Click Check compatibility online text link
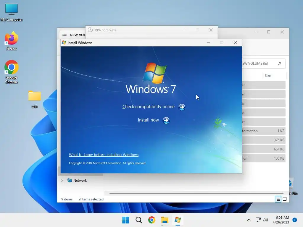This screenshot has height=227, width=303. pyautogui.click(x=149, y=107)
